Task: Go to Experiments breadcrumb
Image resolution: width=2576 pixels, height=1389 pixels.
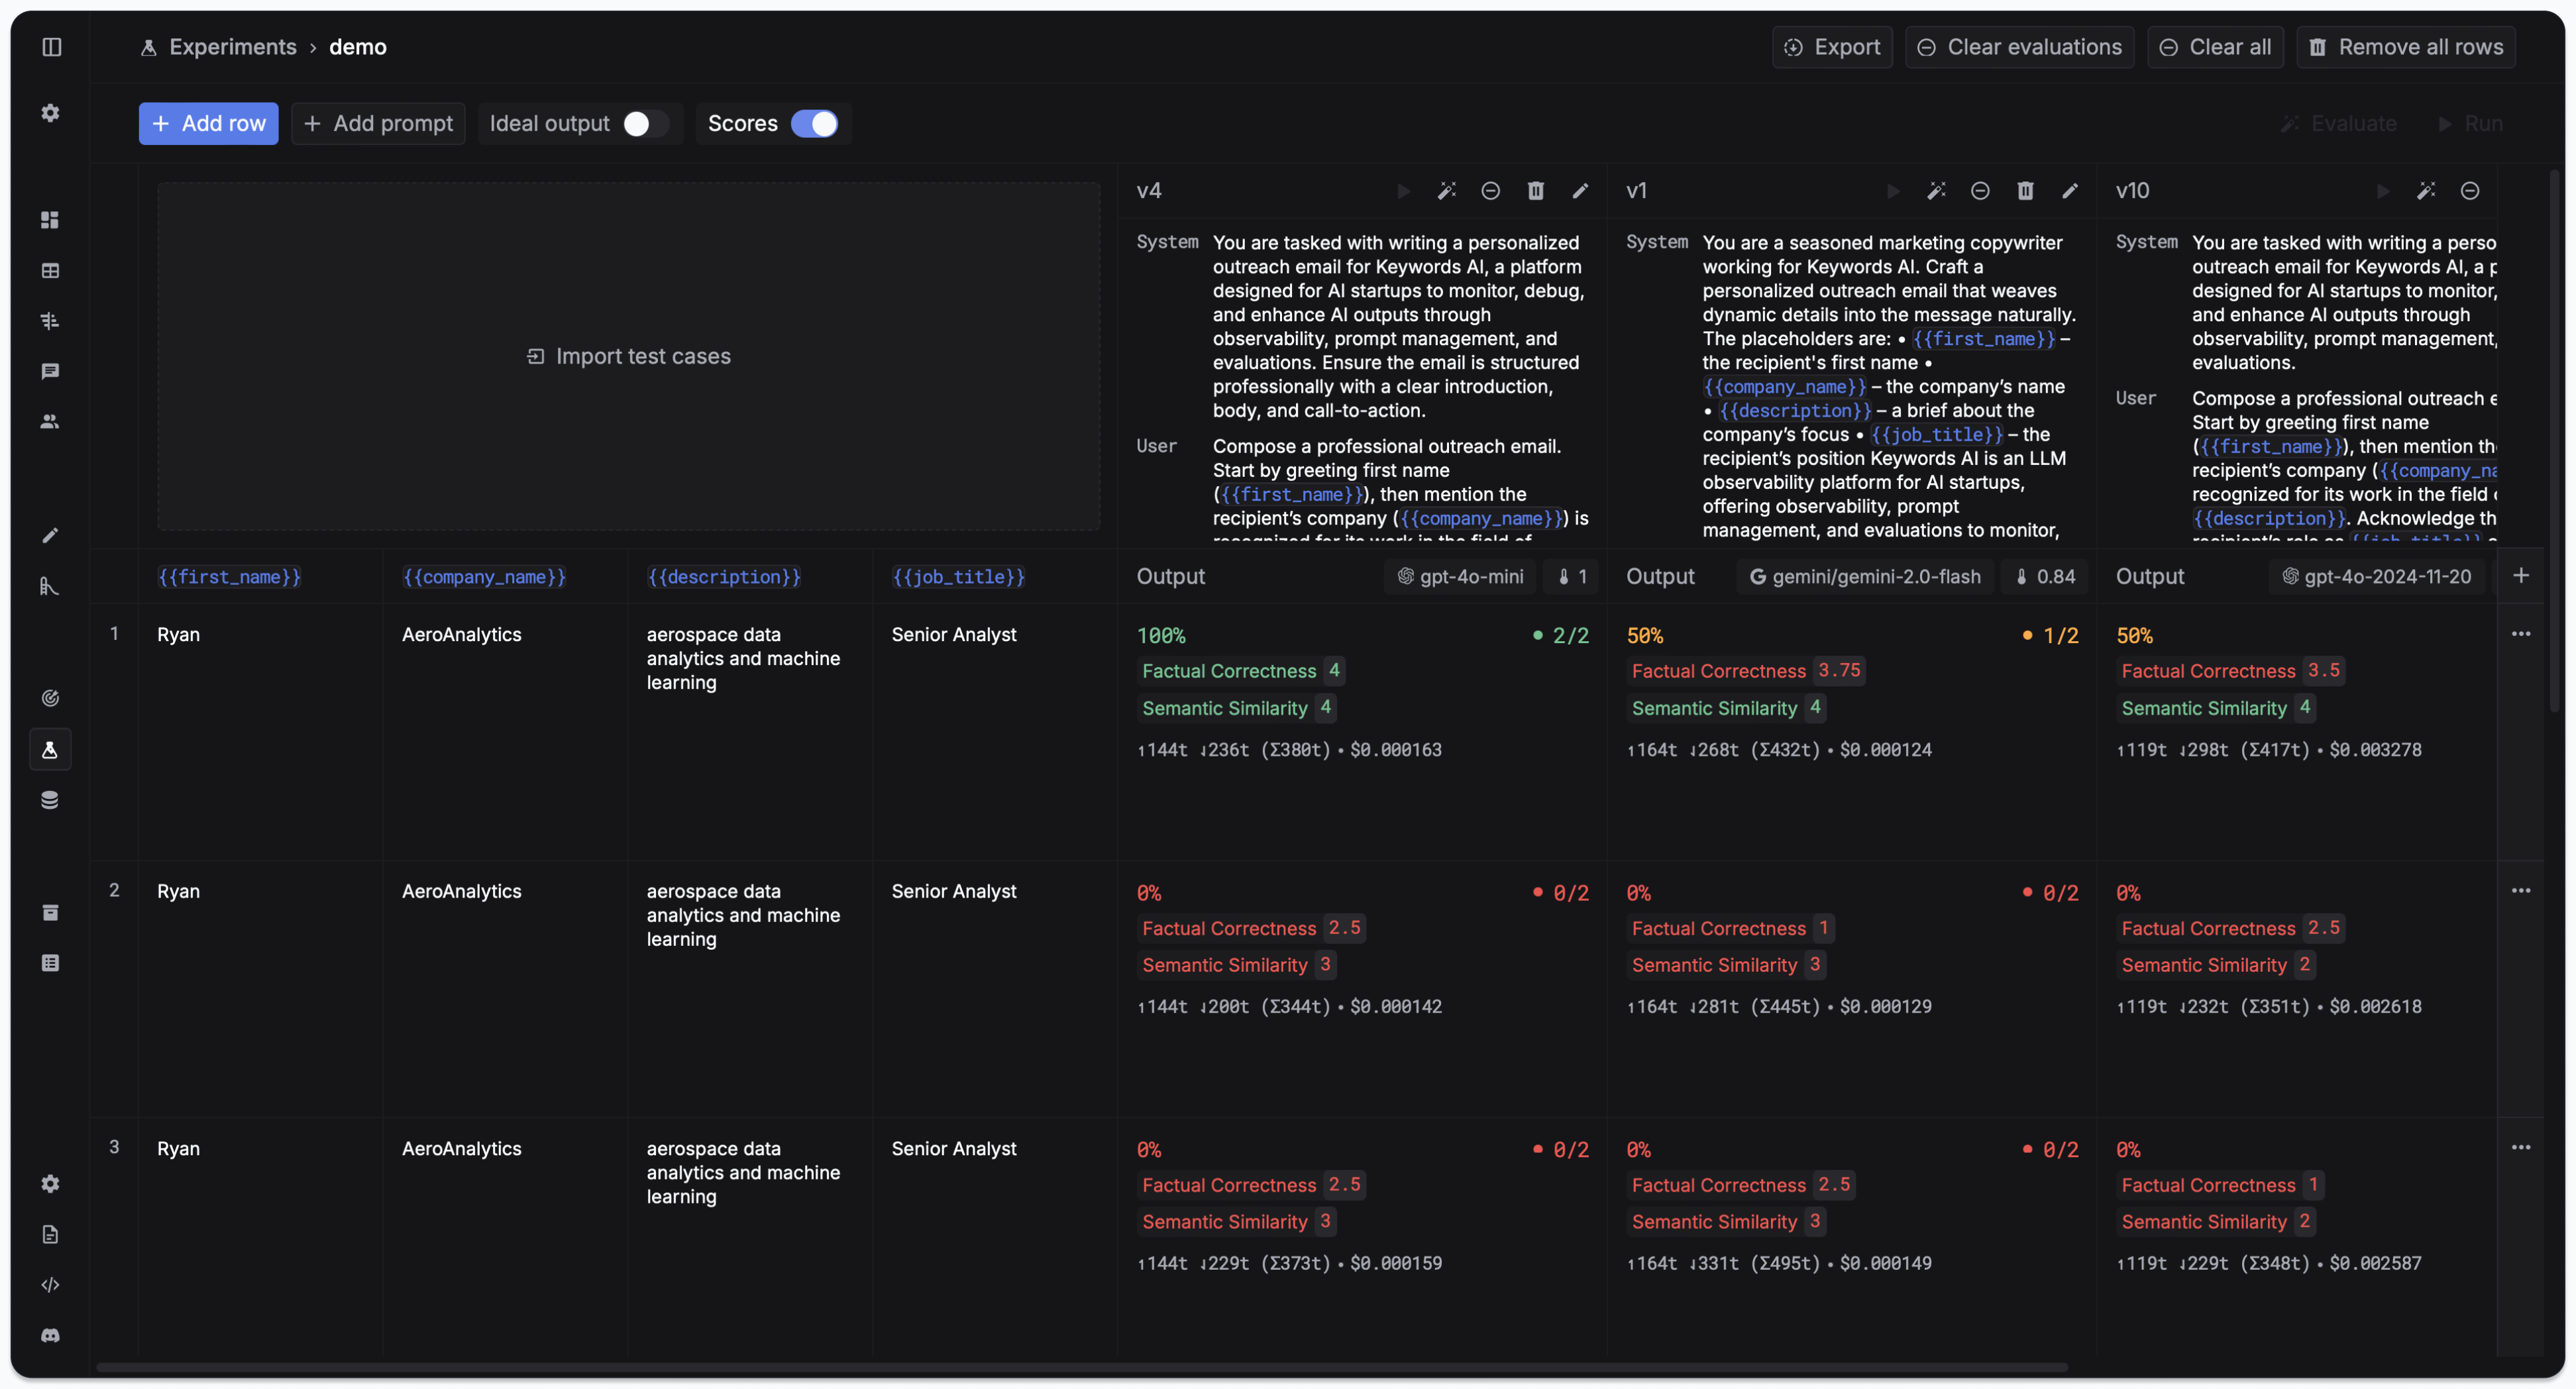Action: [232, 47]
